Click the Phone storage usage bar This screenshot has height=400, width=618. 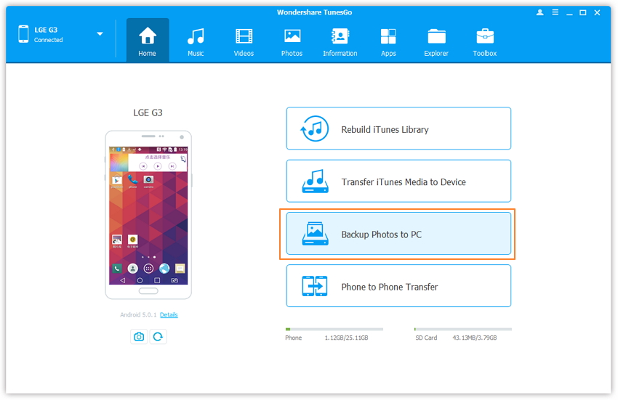pyautogui.click(x=334, y=330)
